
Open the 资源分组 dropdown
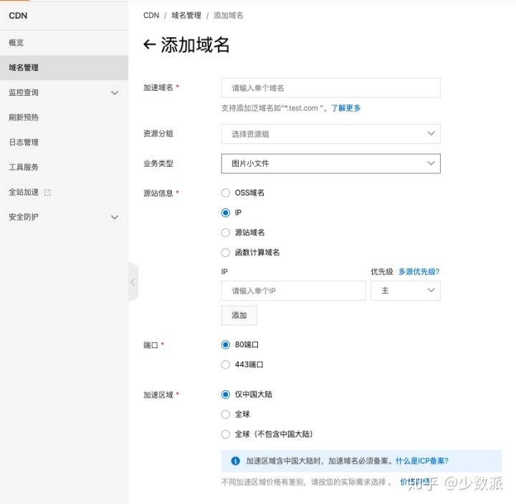pyautogui.click(x=330, y=134)
